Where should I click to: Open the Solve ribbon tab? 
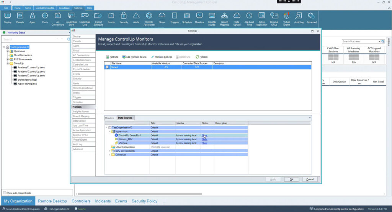(x=28, y=8)
